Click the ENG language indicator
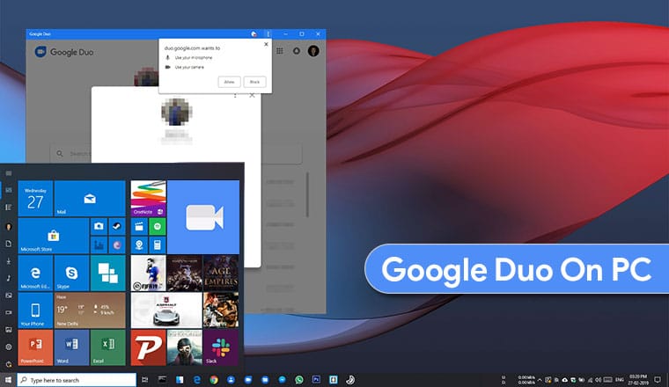This screenshot has width=669, height=387. [620, 380]
